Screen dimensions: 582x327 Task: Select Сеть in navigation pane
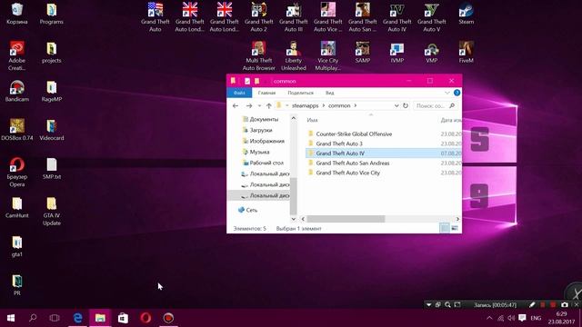click(248, 210)
